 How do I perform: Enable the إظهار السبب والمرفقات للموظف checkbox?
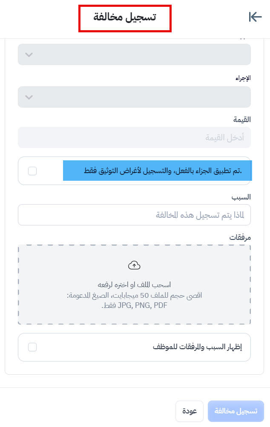(32, 347)
